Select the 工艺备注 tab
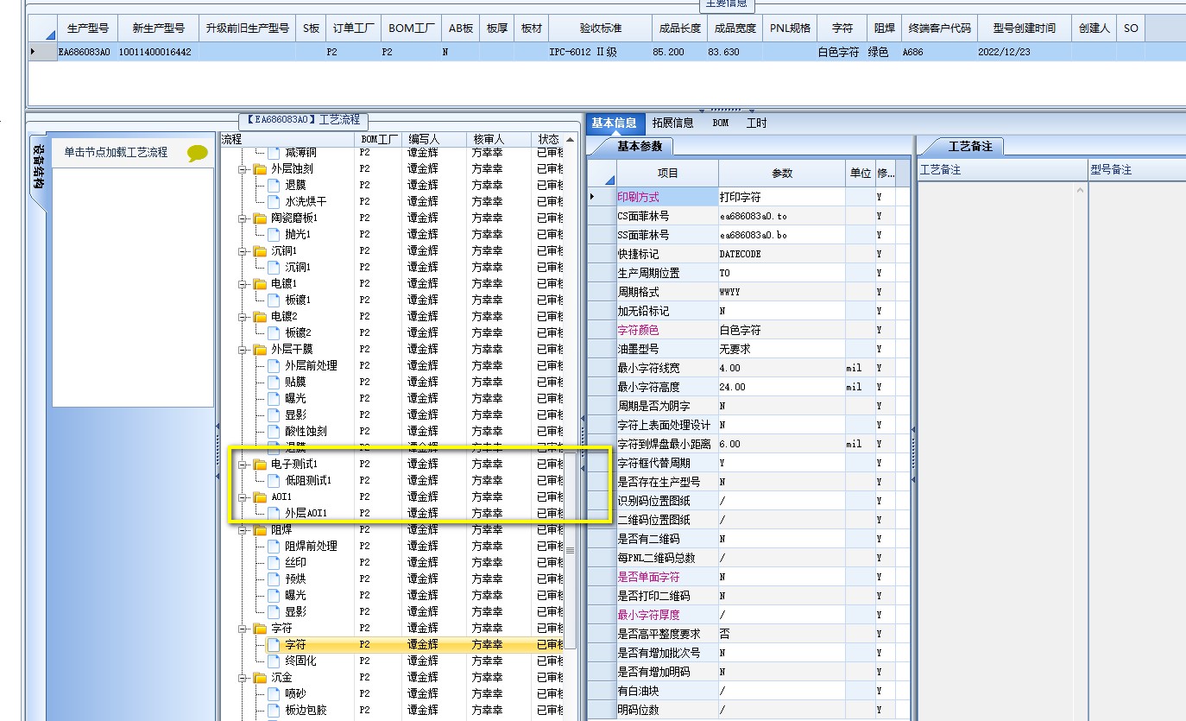Image resolution: width=1186 pixels, height=721 pixels. [970, 146]
